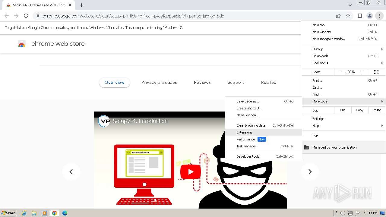This screenshot has height=217, width=386.
Task: Bookmark this page with the star icon
Action: [348, 16]
